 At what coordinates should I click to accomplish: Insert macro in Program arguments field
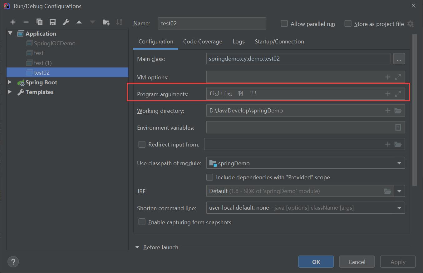tap(388, 94)
